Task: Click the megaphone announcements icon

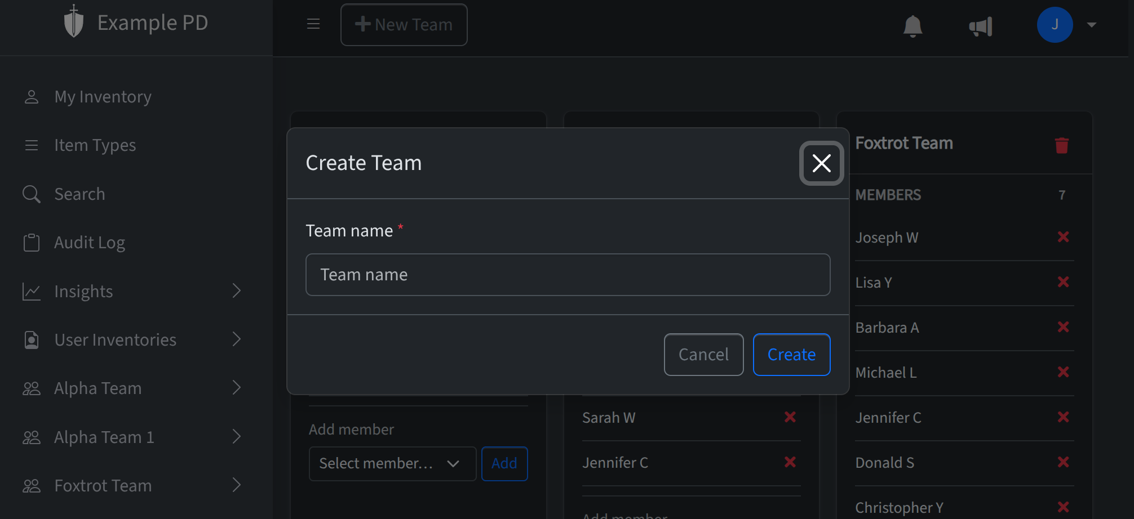Action: tap(981, 26)
